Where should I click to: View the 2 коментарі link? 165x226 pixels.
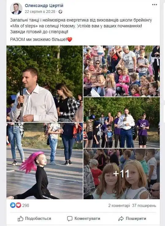pyautogui.click(x=119, y=205)
